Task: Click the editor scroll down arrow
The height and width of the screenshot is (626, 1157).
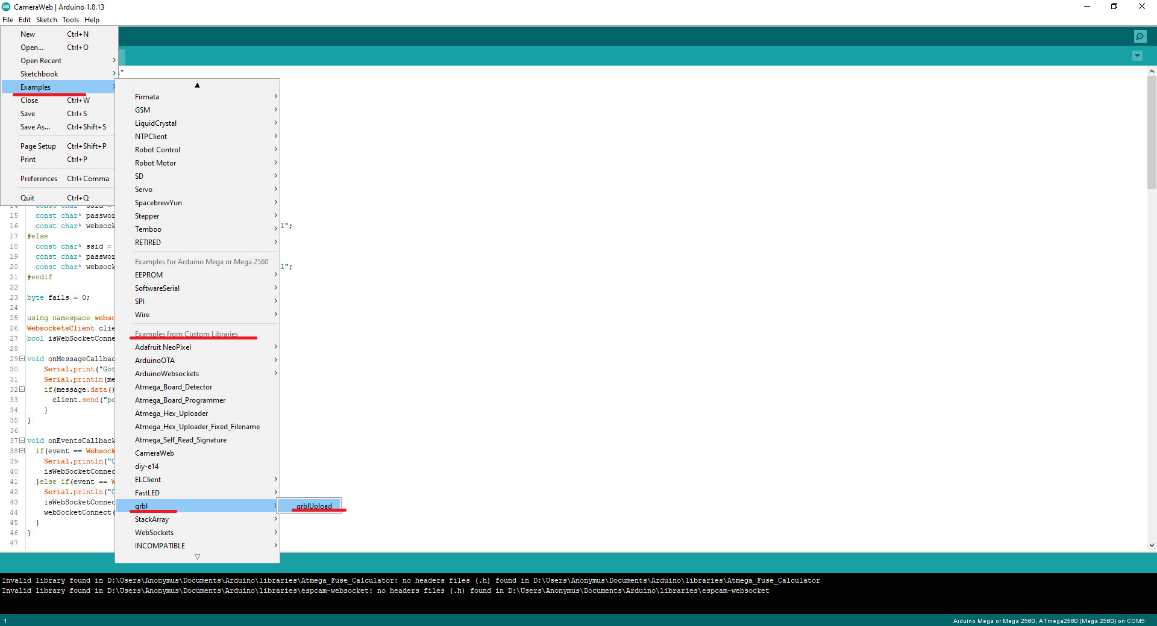Action: 1152,545
